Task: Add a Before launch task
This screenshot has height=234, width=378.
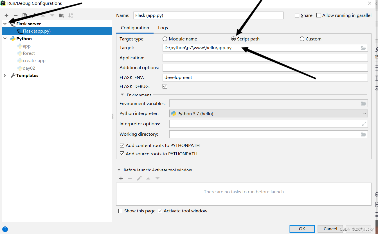Action: pos(121,178)
